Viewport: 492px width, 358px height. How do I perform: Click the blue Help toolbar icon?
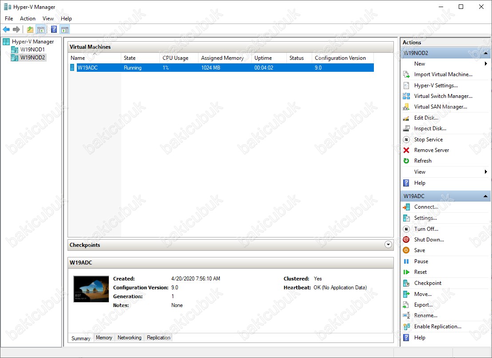[54, 29]
